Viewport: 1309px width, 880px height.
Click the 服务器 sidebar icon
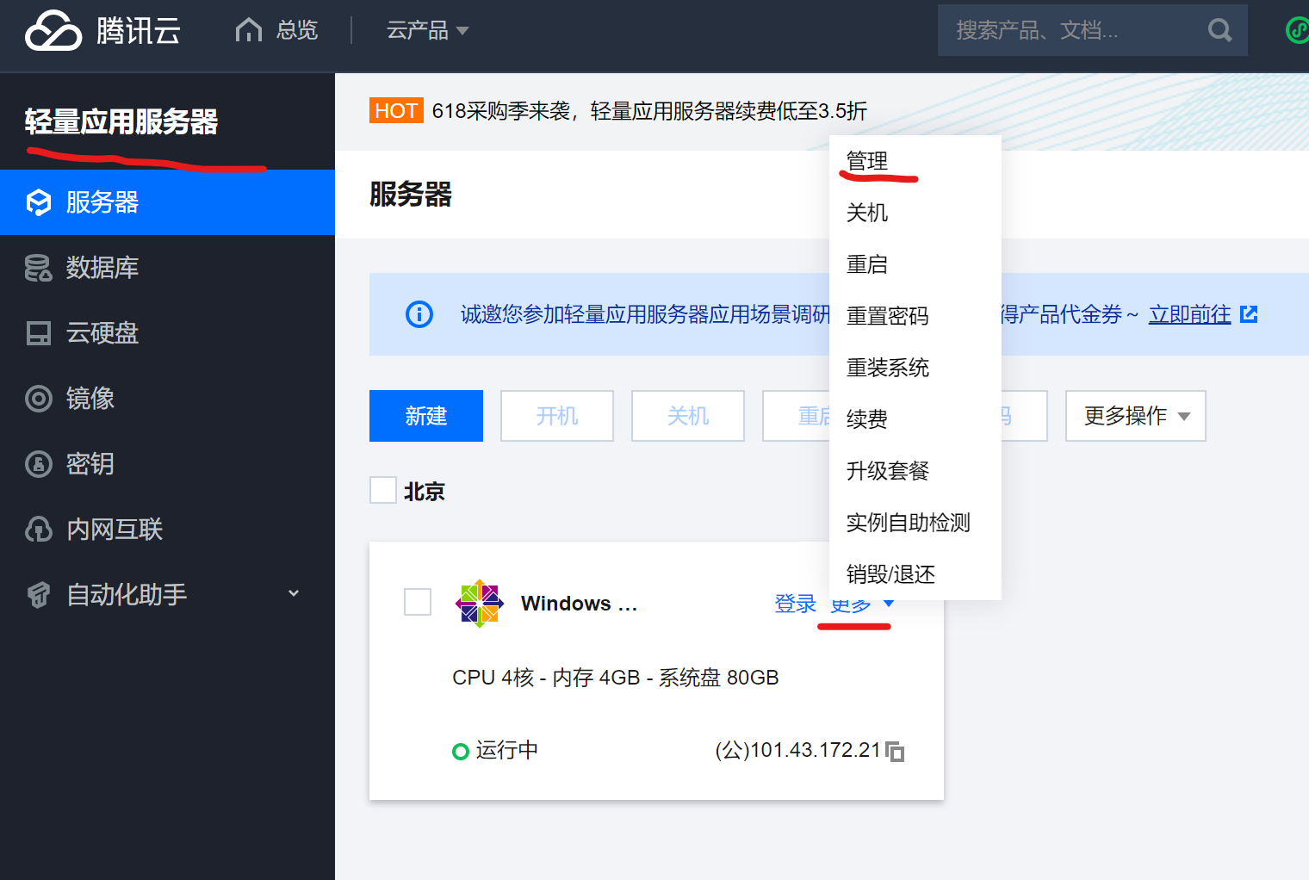(39, 202)
